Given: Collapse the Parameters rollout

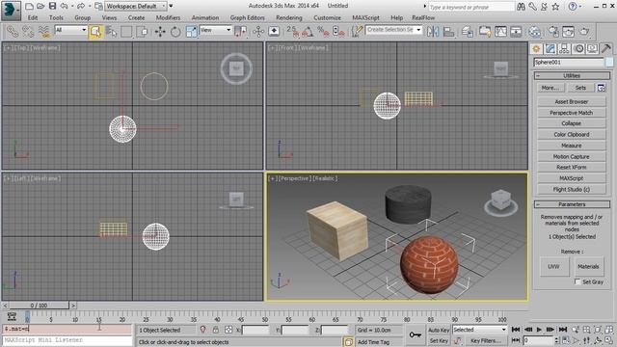Looking at the screenshot, I should 572,204.
